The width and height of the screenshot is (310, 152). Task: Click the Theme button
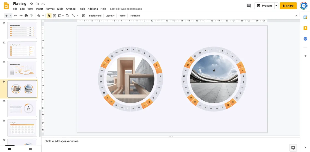click(122, 16)
